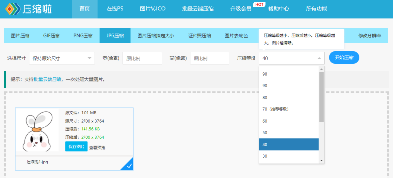
Task: Choose 70 (推荐等级) compression level
Action: click(289, 109)
